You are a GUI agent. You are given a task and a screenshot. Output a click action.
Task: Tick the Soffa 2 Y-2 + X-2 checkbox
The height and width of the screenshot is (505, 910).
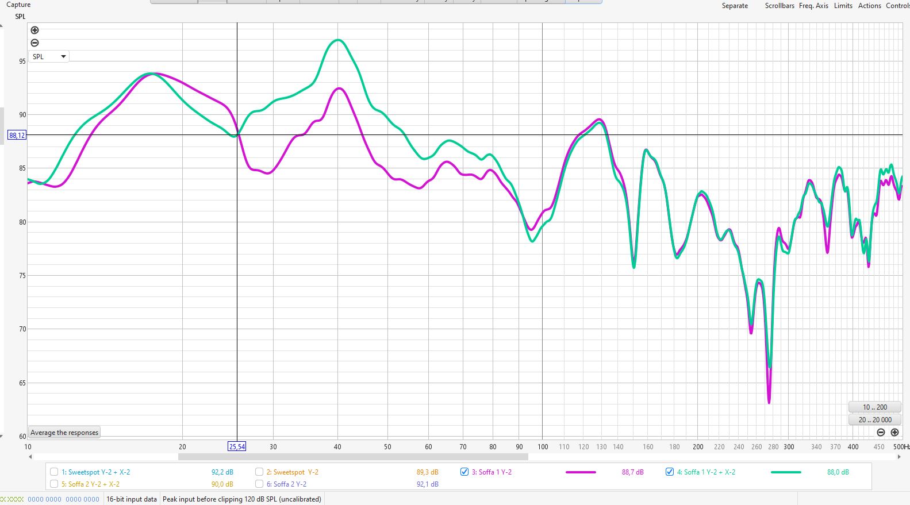coord(54,484)
